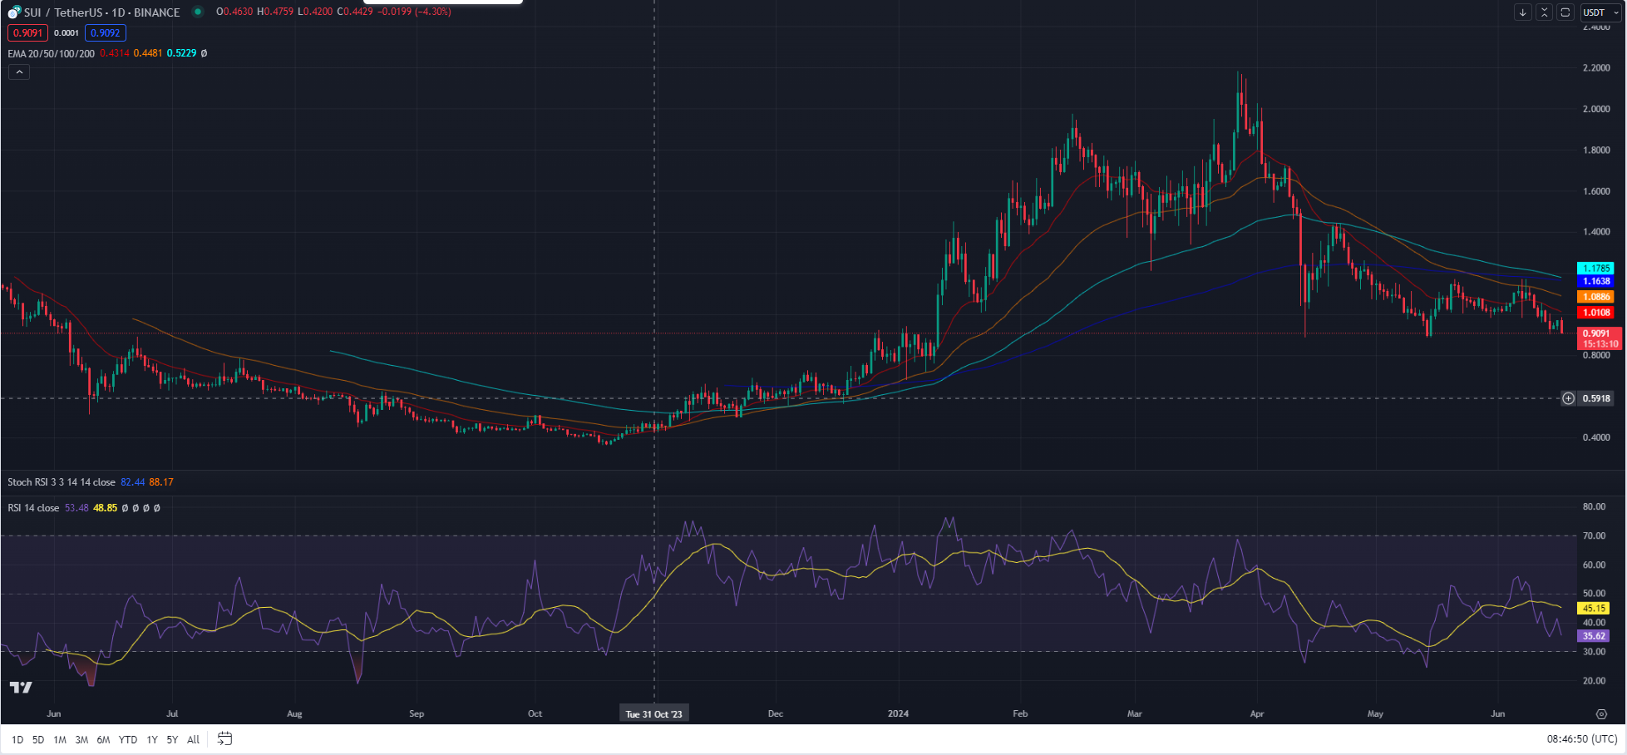Select the scroll-to-recent-bar arrow icon
1627x755 pixels.
pyautogui.click(x=1522, y=12)
